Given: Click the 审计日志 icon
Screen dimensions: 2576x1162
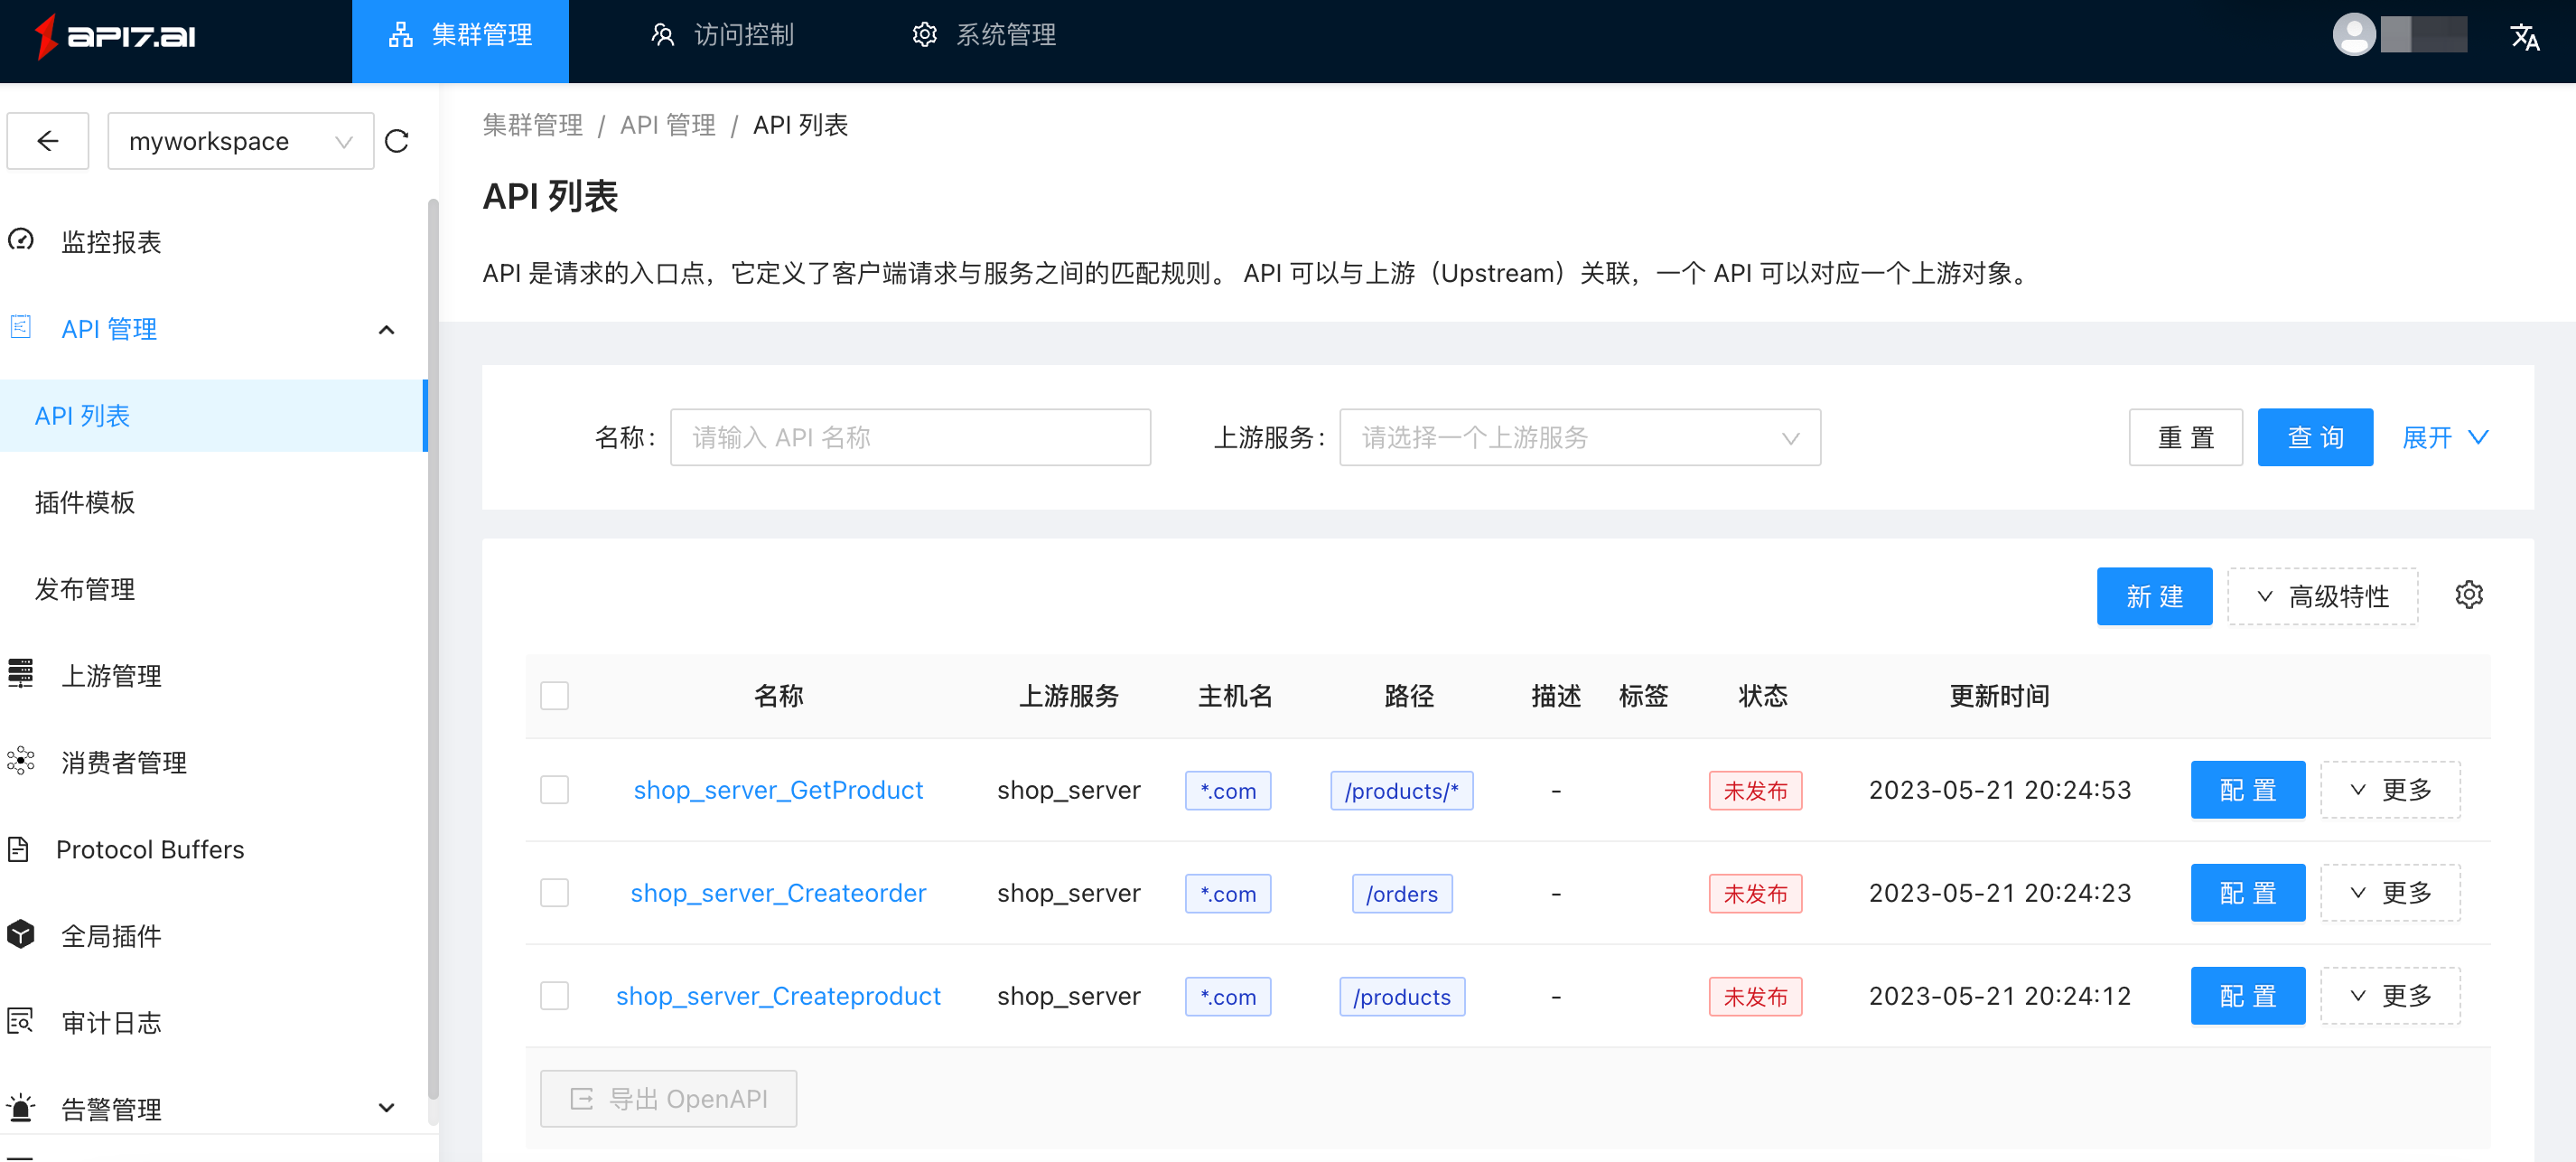Looking at the screenshot, I should [21, 1021].
